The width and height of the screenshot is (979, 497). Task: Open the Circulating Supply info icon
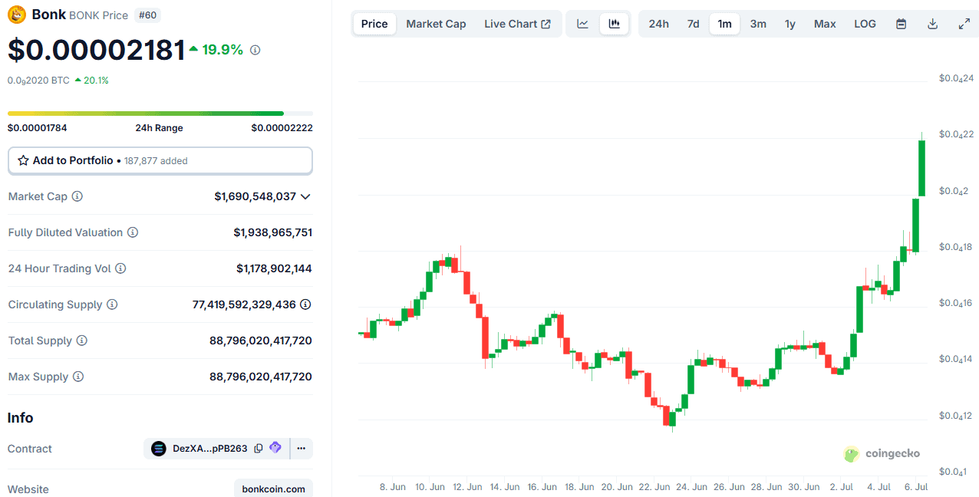113,304
